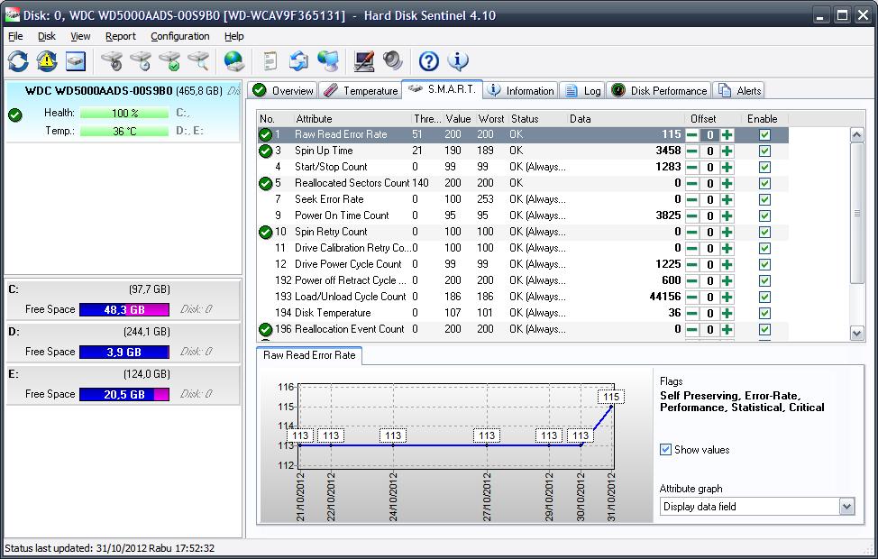Open the Attribute graph dropdown
This screenshot has height=559, width=878.
[846, 507]
